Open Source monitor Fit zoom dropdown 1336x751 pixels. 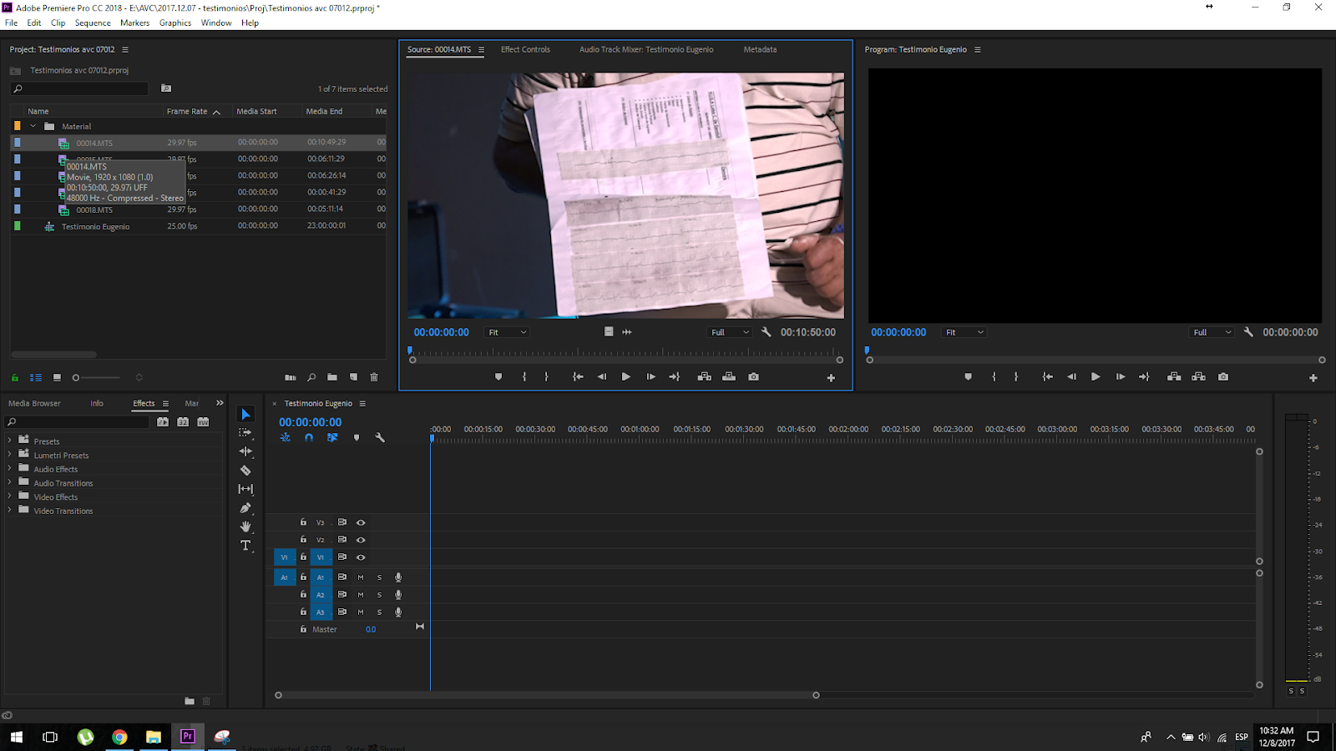click(508, 332)
